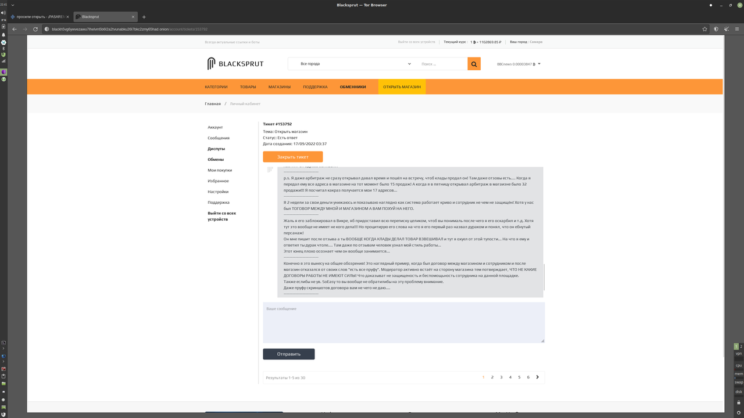Screen dimensions: 744x418
Task: Switch to the 'просили открыть' tab
Action: [40, 17]
